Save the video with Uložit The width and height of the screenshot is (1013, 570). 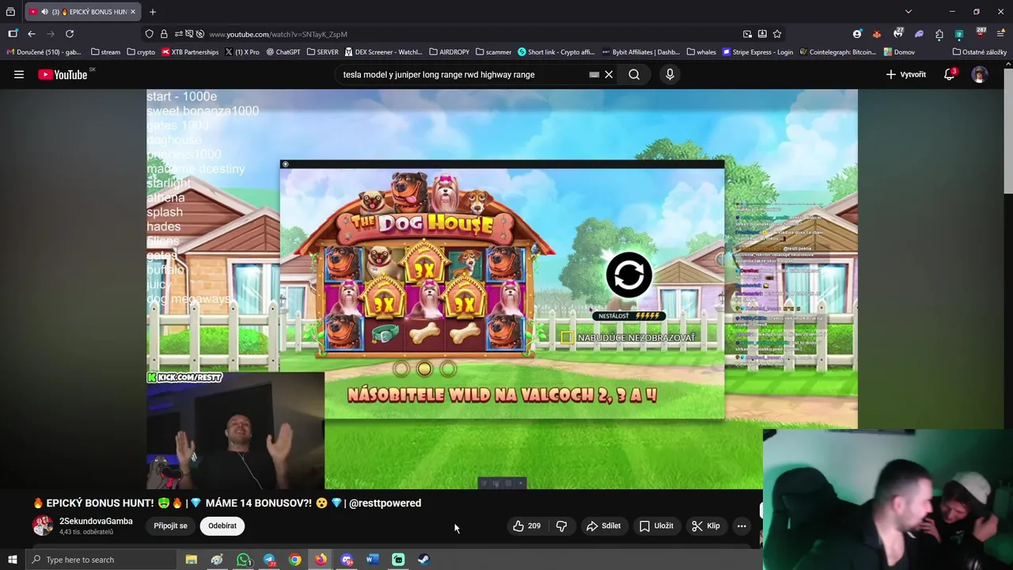[656, 526]
